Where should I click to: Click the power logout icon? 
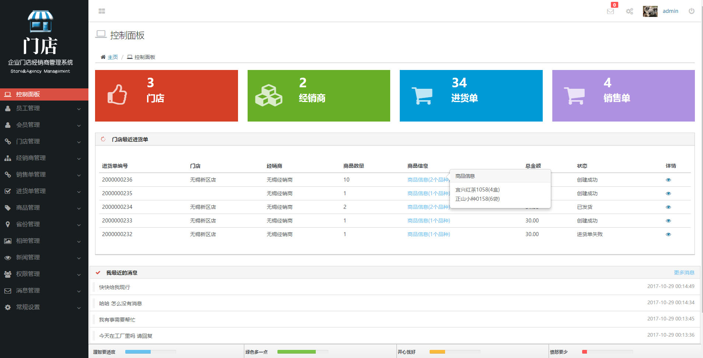click(691, 11)
